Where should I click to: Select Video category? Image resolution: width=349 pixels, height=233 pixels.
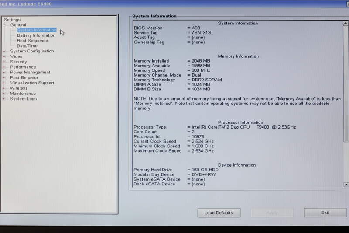click(x=16, y=56)
